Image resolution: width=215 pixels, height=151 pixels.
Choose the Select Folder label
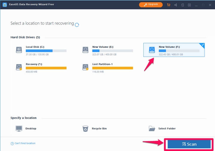pos(167,129)
